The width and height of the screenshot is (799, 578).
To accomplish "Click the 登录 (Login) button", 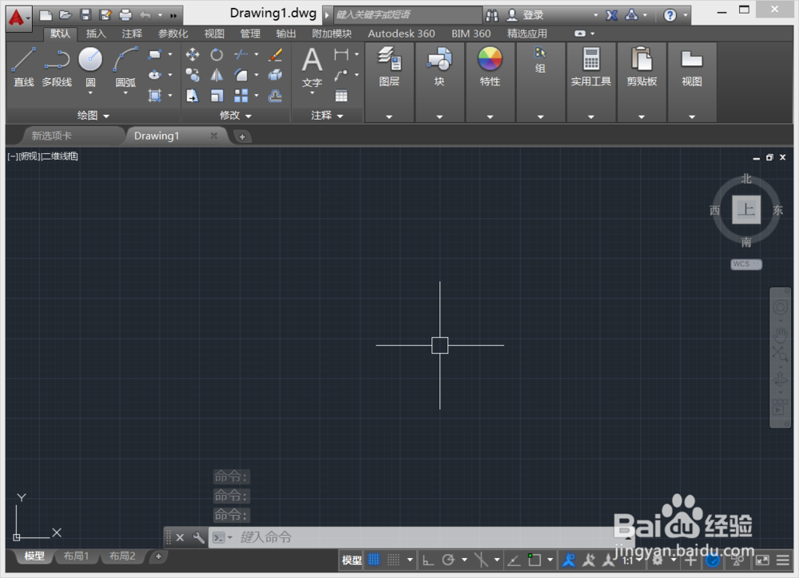I will (x=530, y=14).
